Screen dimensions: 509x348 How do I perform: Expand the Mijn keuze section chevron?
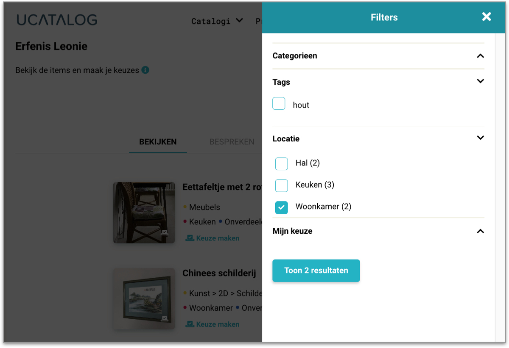tap(480, 231)
